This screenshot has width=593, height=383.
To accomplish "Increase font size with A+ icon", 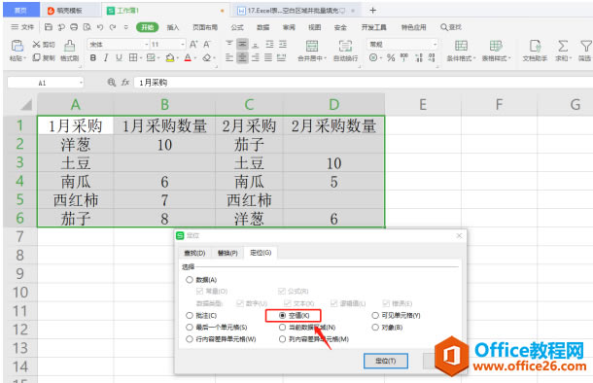I will pos(193,45).
